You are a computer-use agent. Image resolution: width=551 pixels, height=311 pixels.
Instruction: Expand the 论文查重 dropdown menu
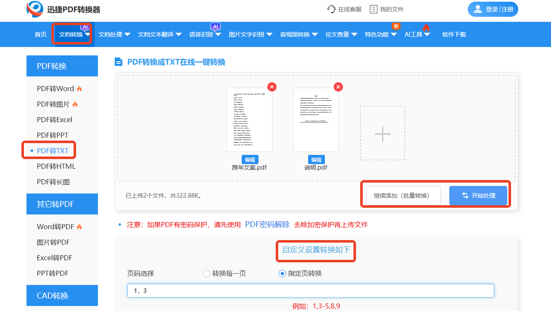pyautogui.click(x=354, y=34)
